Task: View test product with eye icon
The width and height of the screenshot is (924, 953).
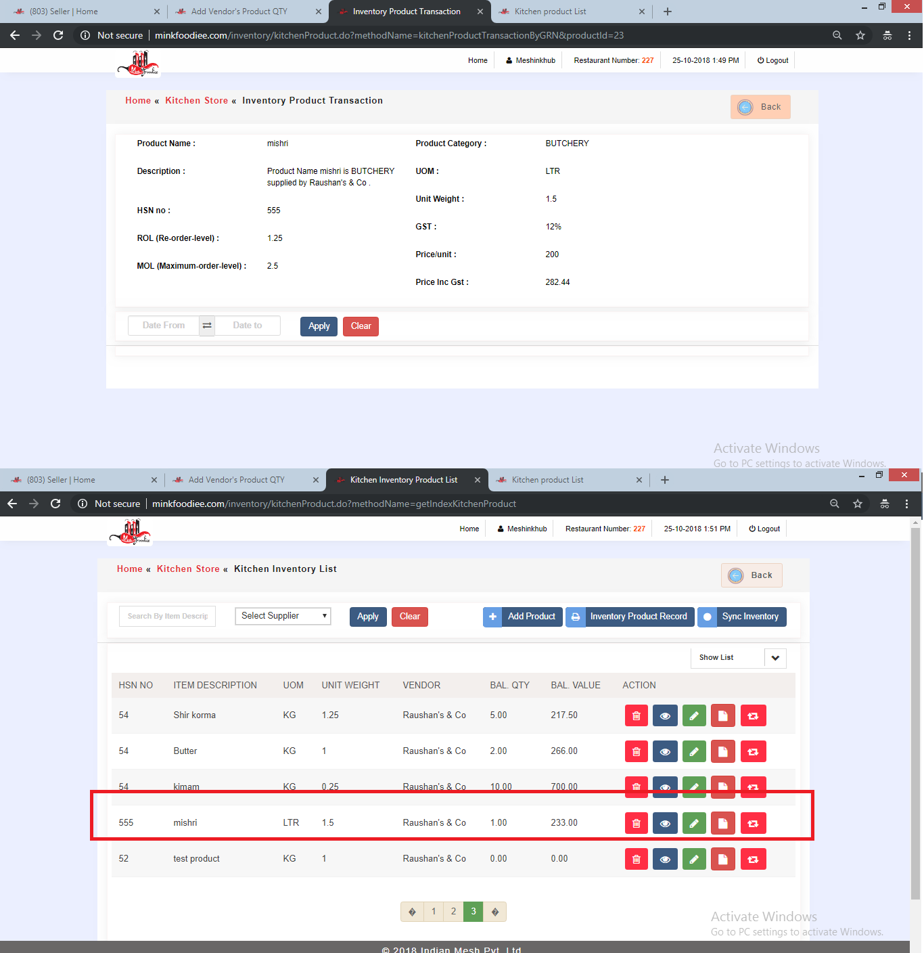Action: click(665, 859)
